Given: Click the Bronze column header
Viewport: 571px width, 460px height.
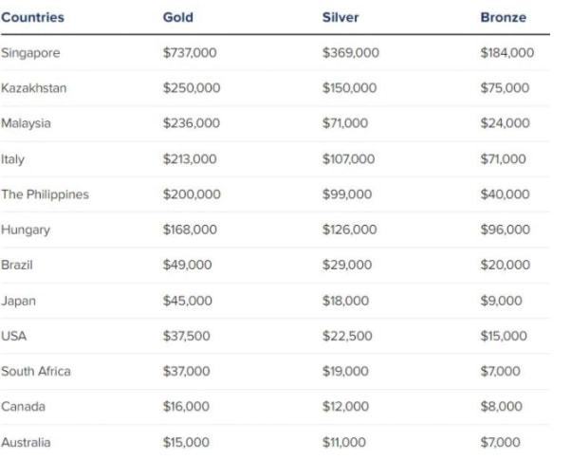Looking at the screenshot, I should 504,17.
